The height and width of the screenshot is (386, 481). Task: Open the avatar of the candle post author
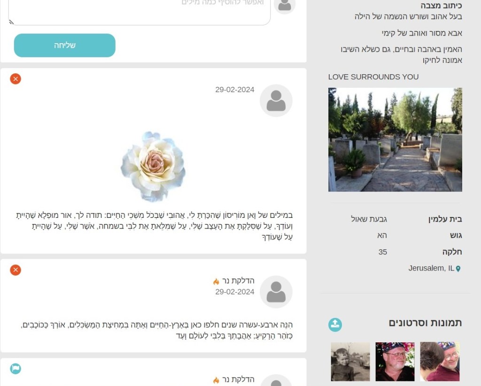pyautogui.click(x=276, y=292)
